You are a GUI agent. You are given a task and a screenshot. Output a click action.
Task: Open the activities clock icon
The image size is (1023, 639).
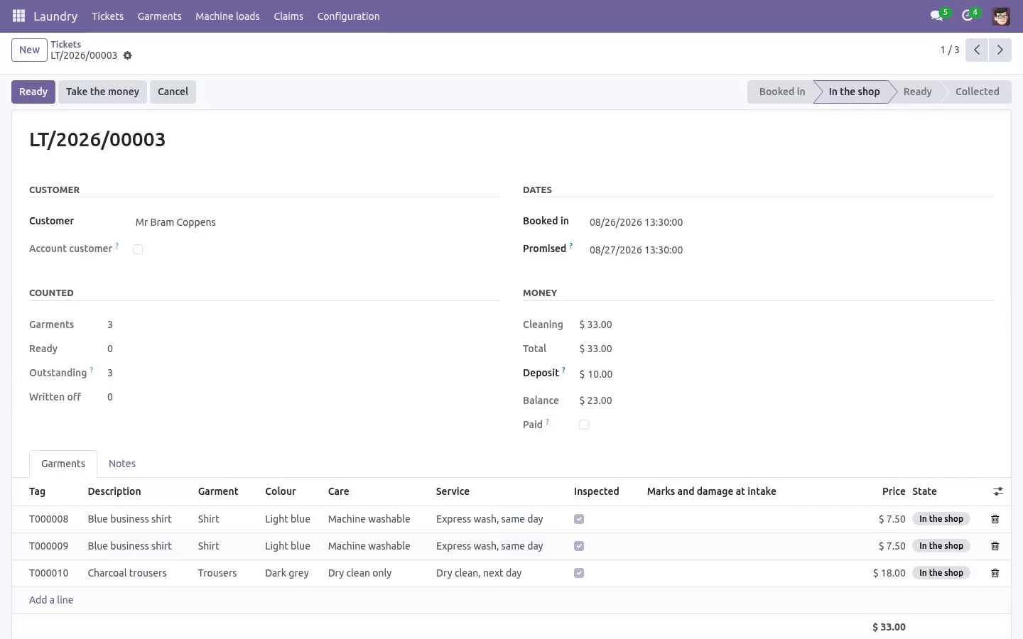coord(967,16)
